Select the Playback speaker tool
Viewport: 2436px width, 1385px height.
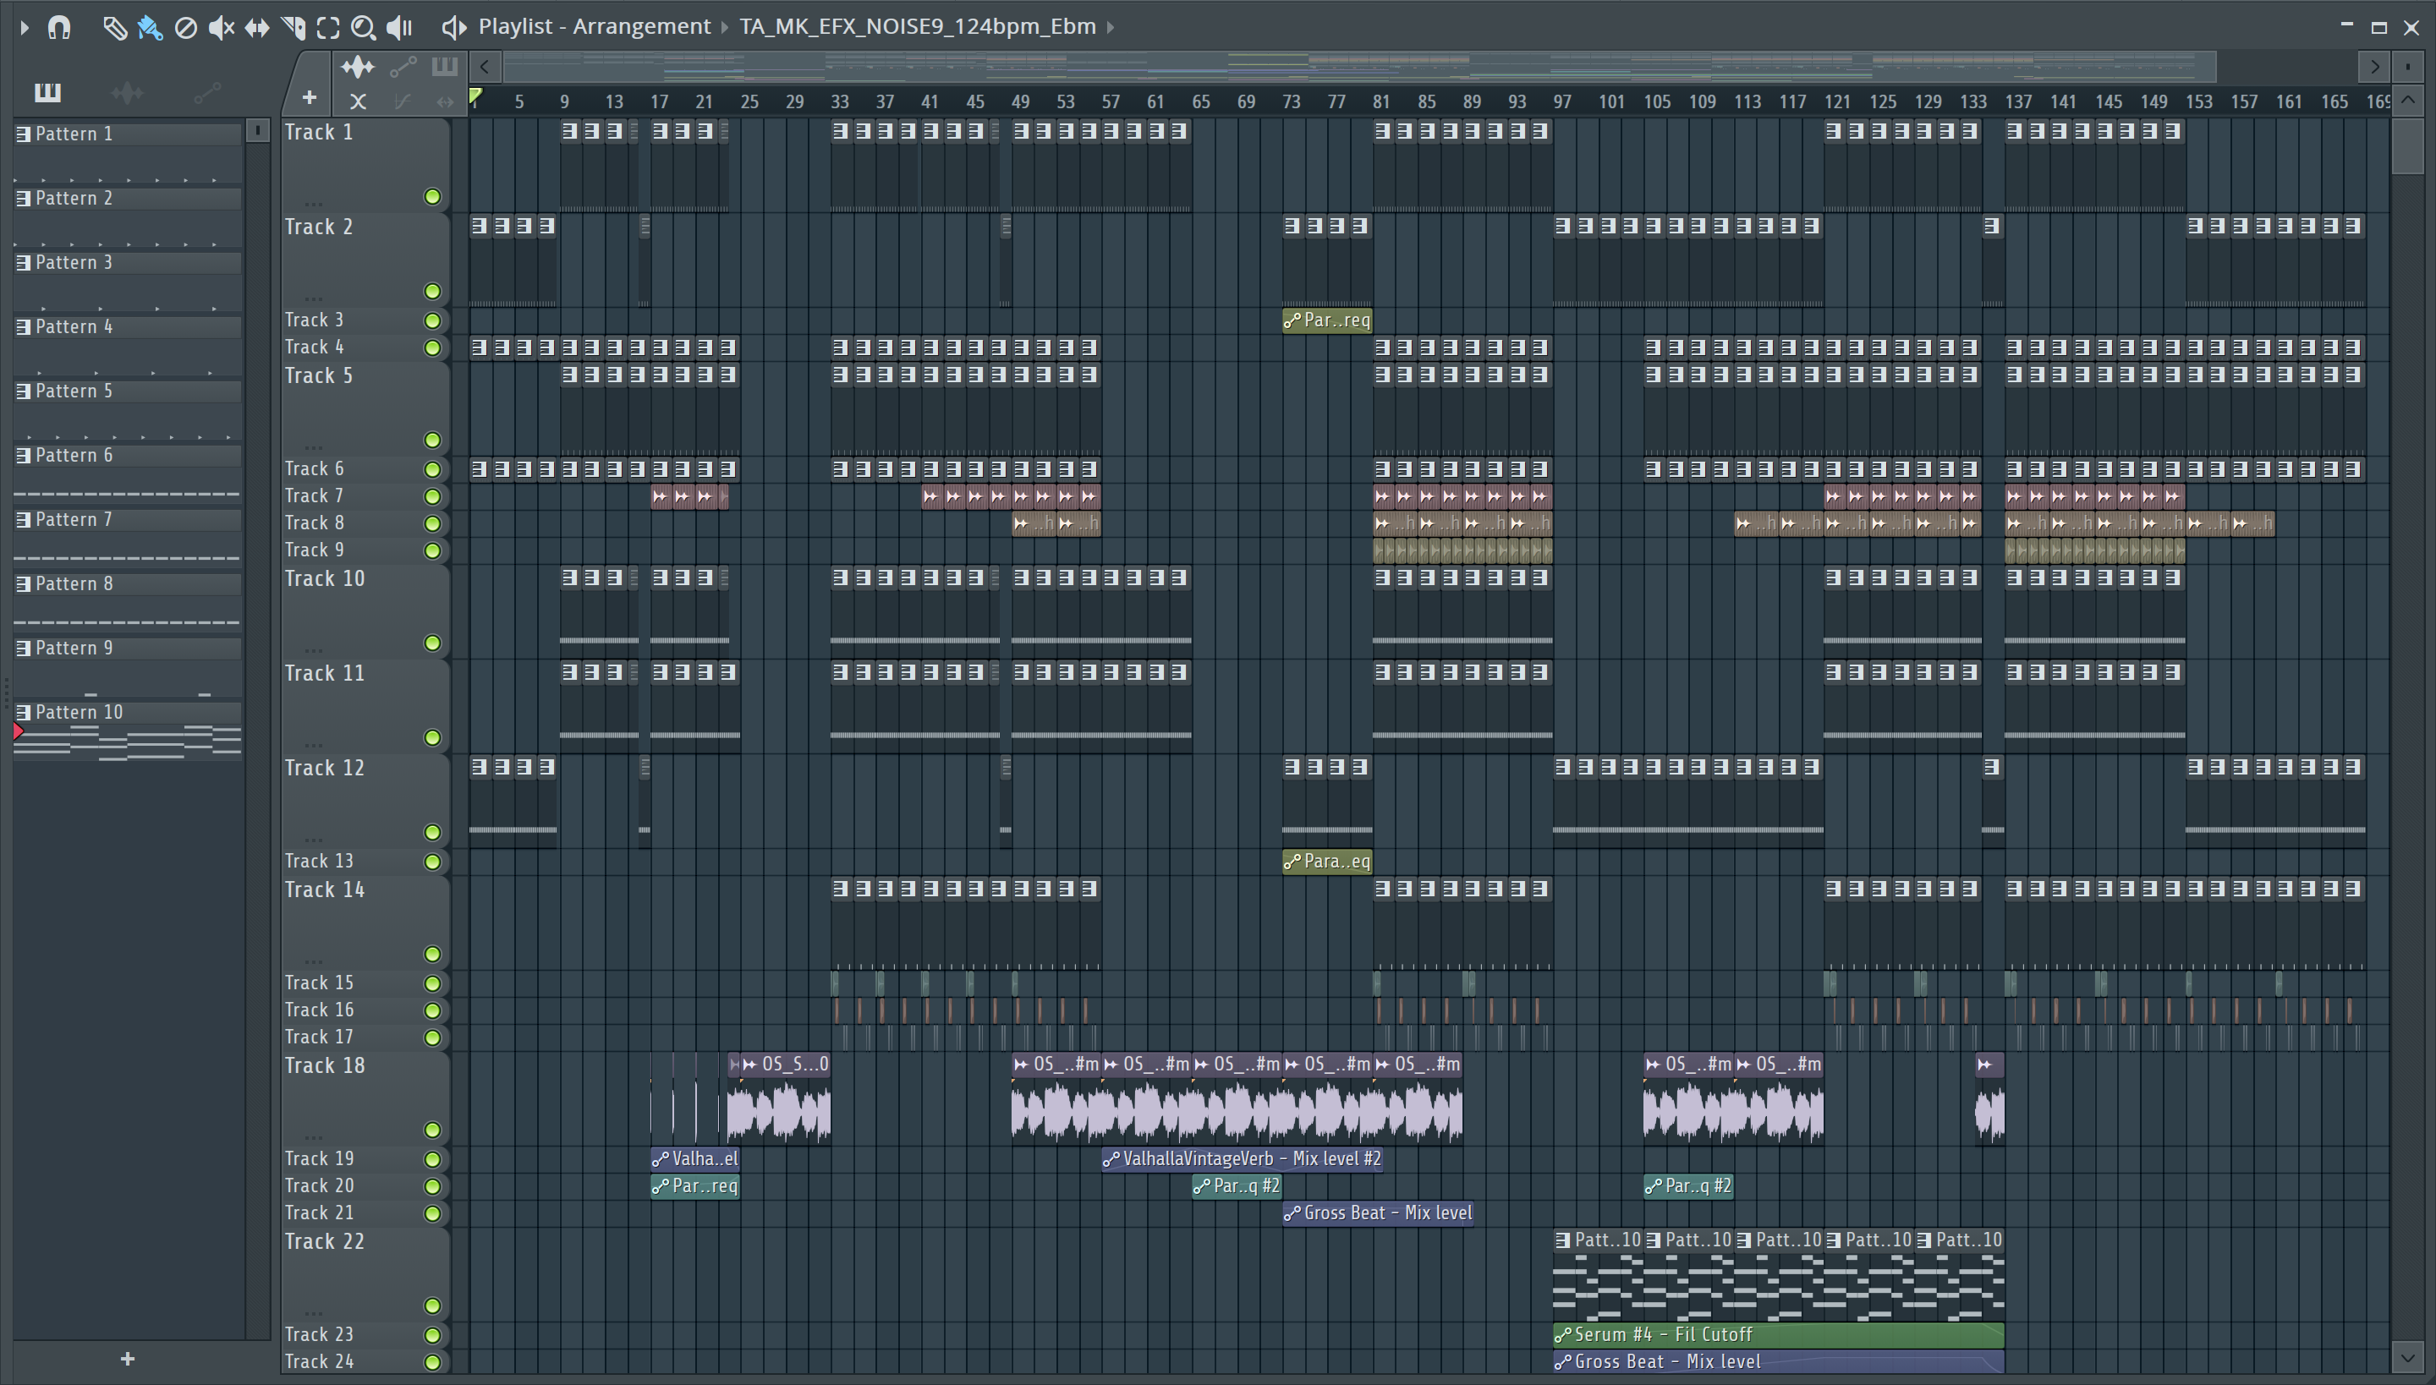[399, 29]
